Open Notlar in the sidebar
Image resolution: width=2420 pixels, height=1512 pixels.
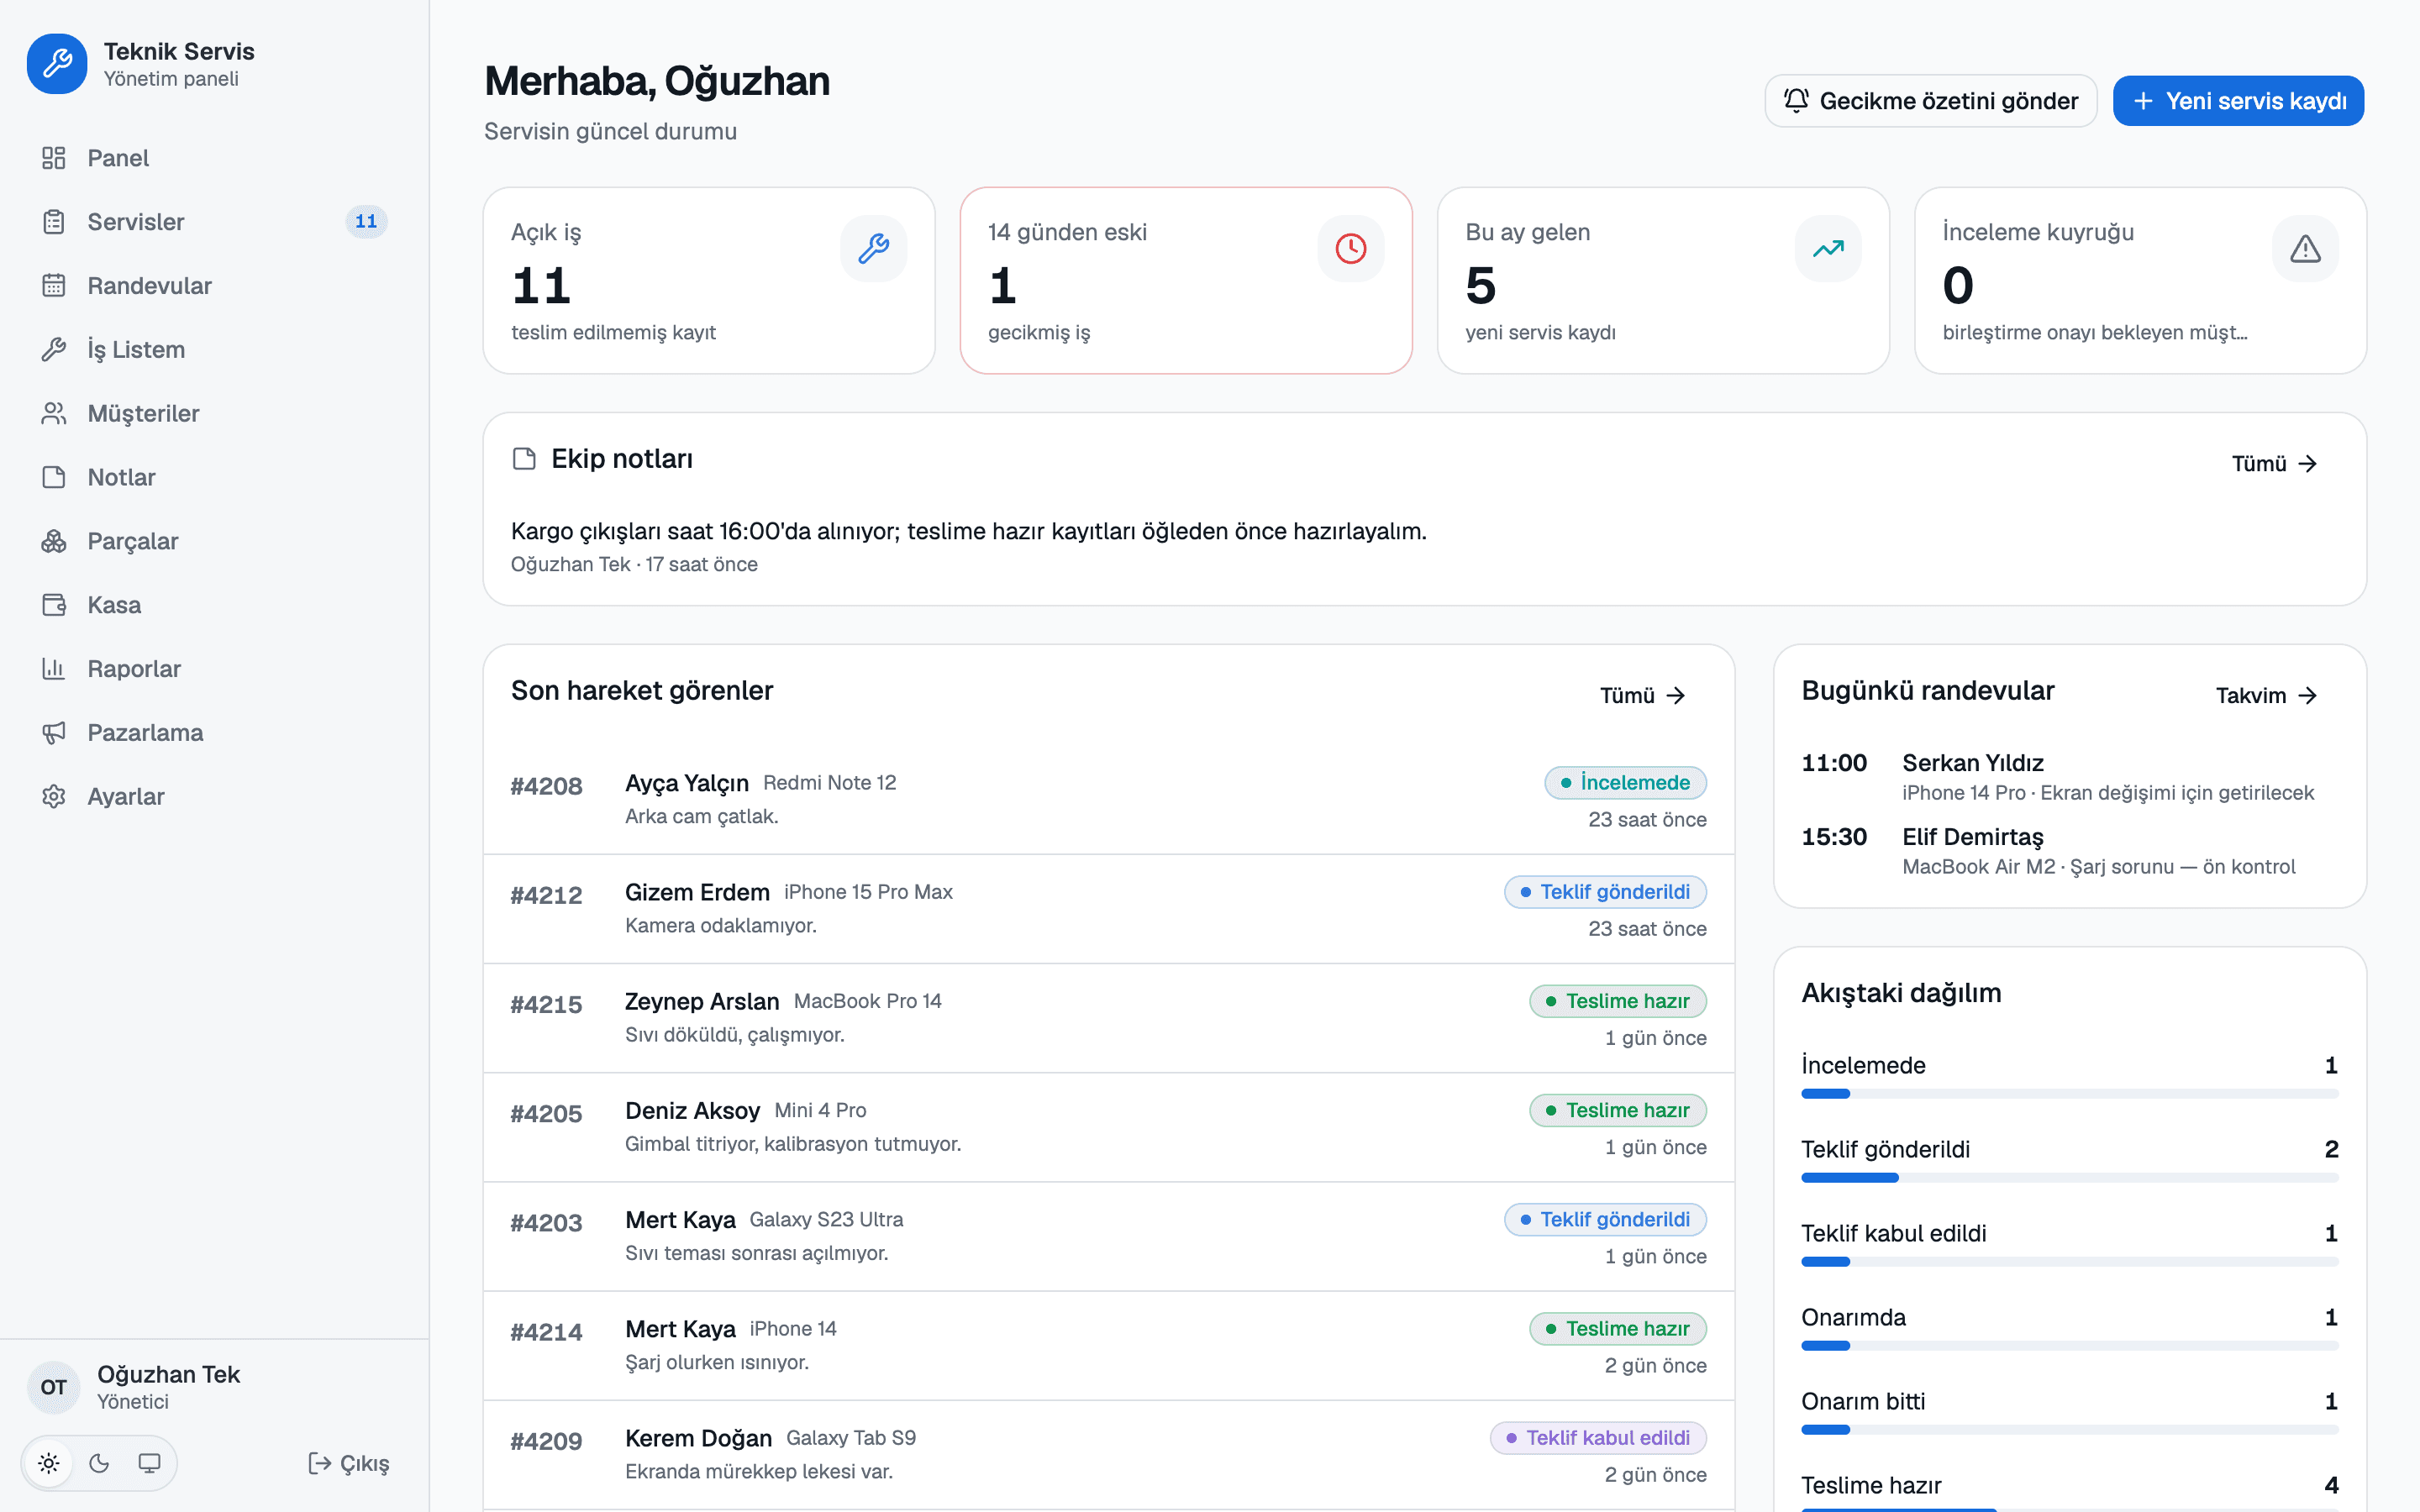214,478
